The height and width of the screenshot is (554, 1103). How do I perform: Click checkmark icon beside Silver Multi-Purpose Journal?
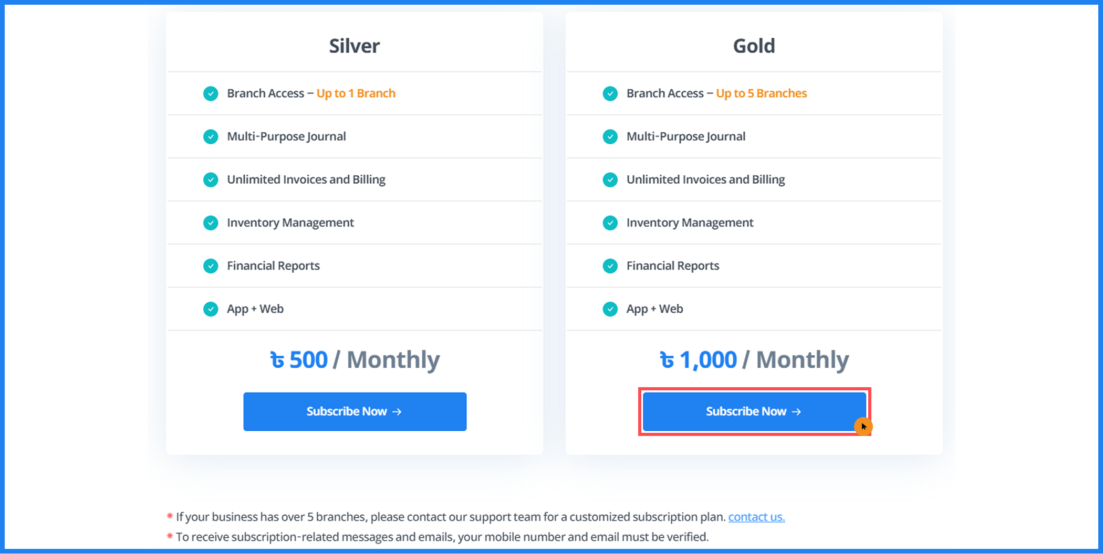coord(211,136)
